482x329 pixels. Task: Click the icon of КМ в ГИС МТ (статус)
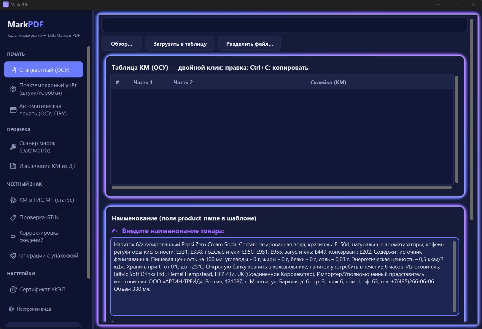[x=13, y=200]
